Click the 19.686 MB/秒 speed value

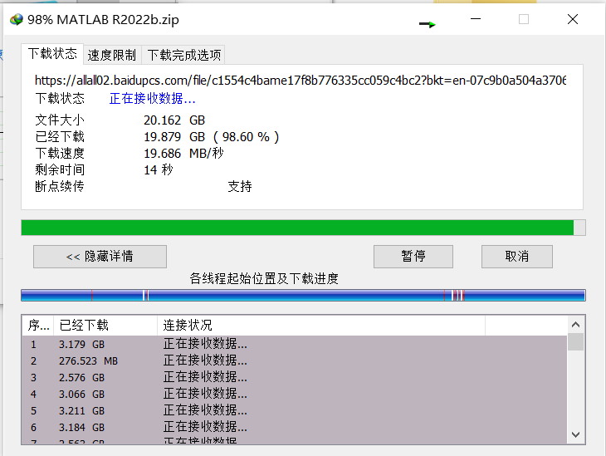(x=183, y=154)
